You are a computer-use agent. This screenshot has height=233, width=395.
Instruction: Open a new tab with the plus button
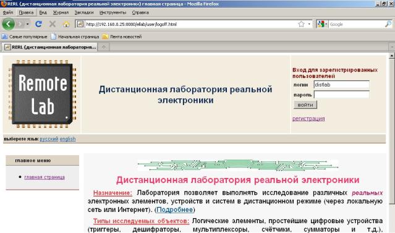click(x=103, y=47)
